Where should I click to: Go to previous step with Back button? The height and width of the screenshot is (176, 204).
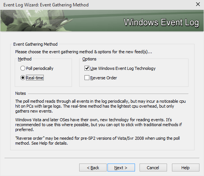93,168
